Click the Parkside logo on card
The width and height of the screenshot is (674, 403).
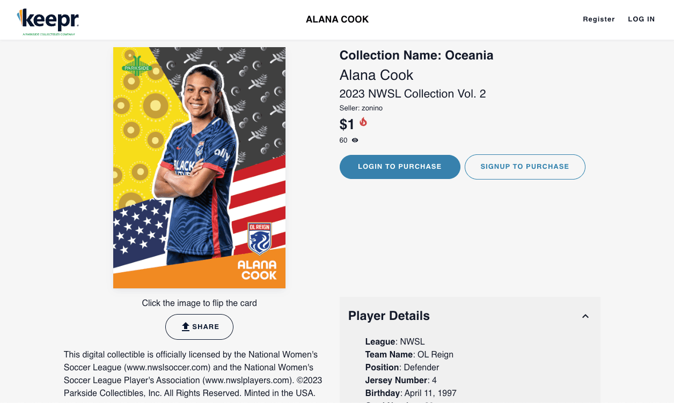pos(135,66)
